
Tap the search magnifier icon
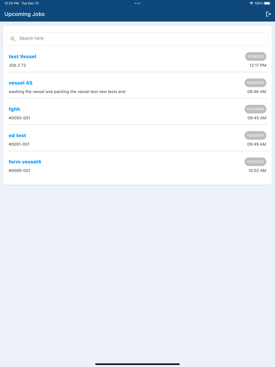click(13, 39)
